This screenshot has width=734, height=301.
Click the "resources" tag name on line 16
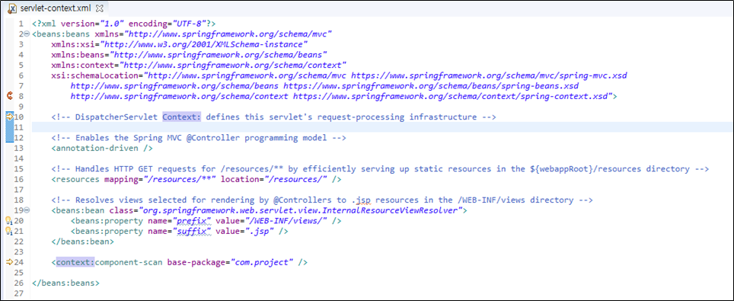click(77, 179)
